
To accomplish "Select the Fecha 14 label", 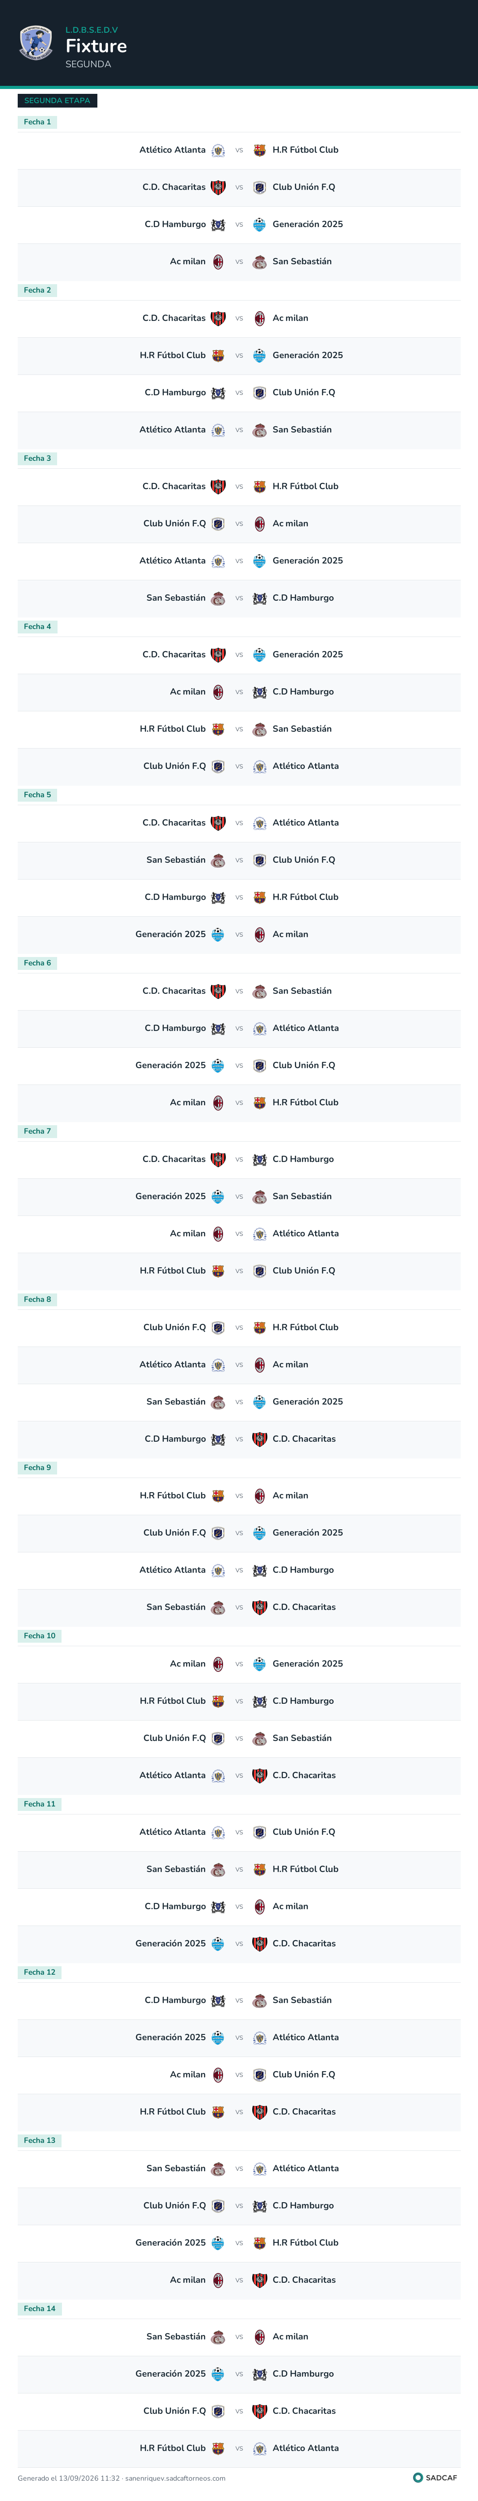I will coord(40,2309).
